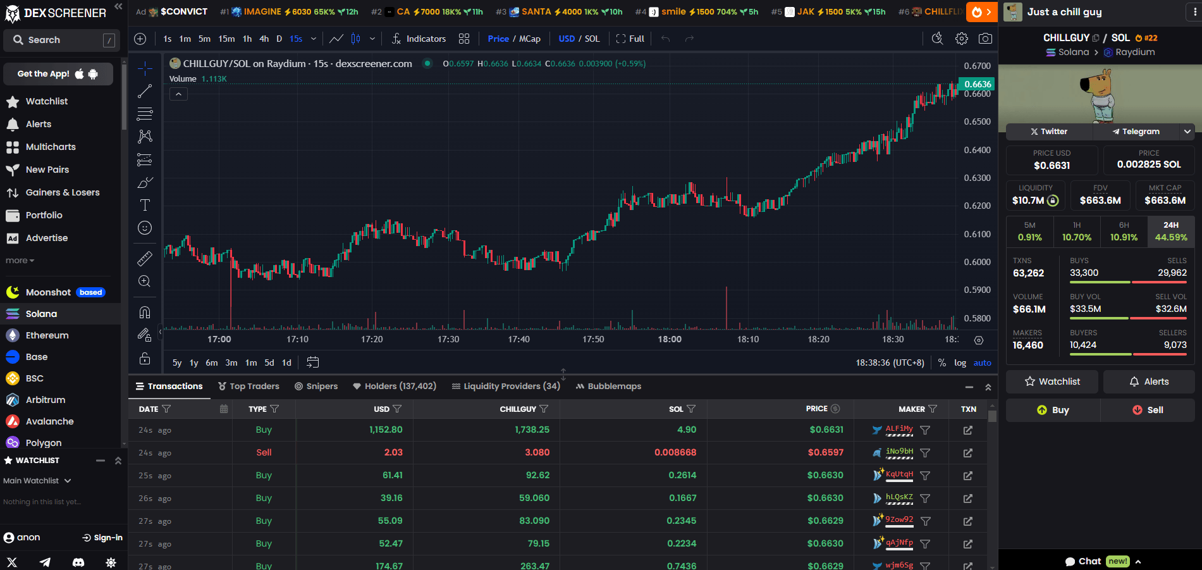
Task: Open the go-to-date calendar
Action: [313, 362]
